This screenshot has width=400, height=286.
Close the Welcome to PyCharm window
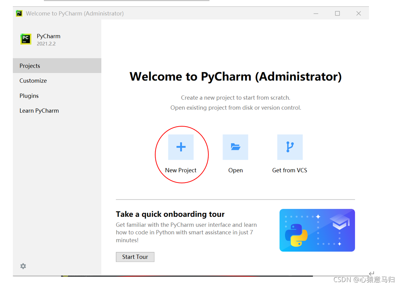click(358, 13)
